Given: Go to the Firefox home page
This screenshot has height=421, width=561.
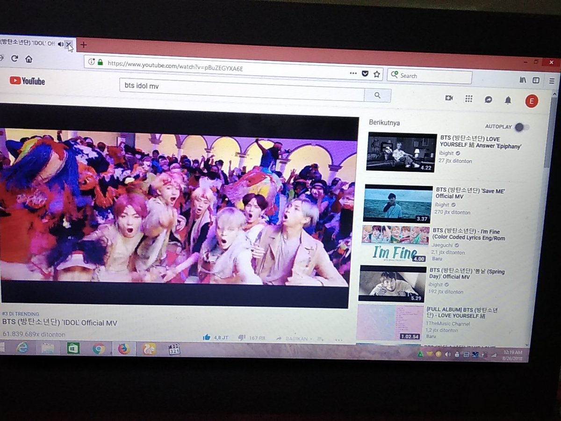Looking at the screenshot, I should (29, 59).
